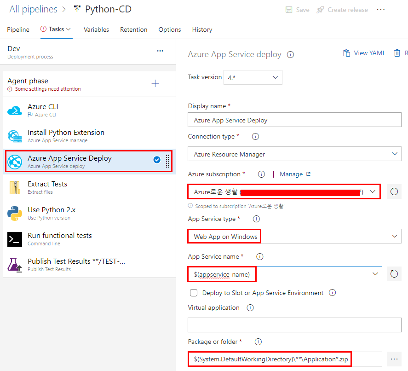Click the Virtual application input field
This screenshot has width=408, height=371.
click(x=294, y=325)
